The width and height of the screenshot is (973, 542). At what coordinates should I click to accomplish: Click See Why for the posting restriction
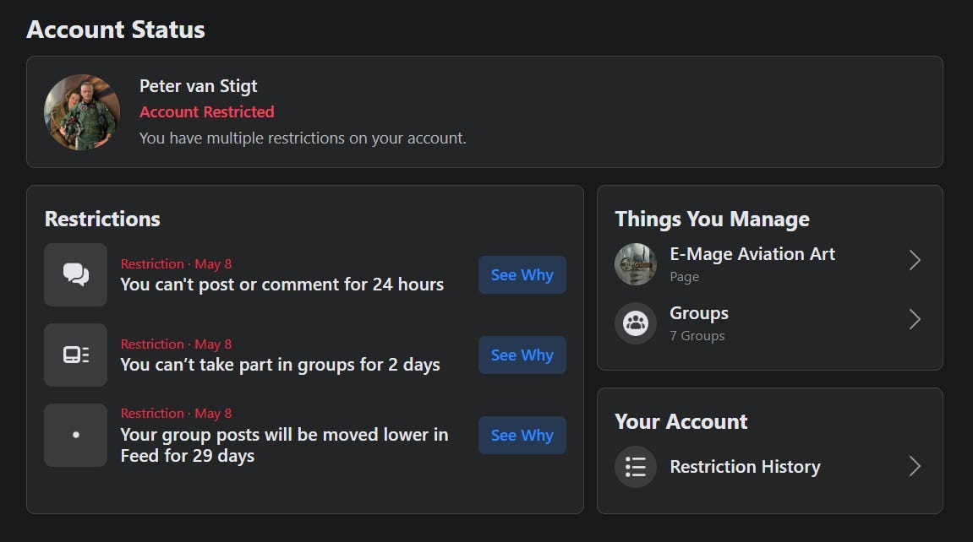(522, 274)
